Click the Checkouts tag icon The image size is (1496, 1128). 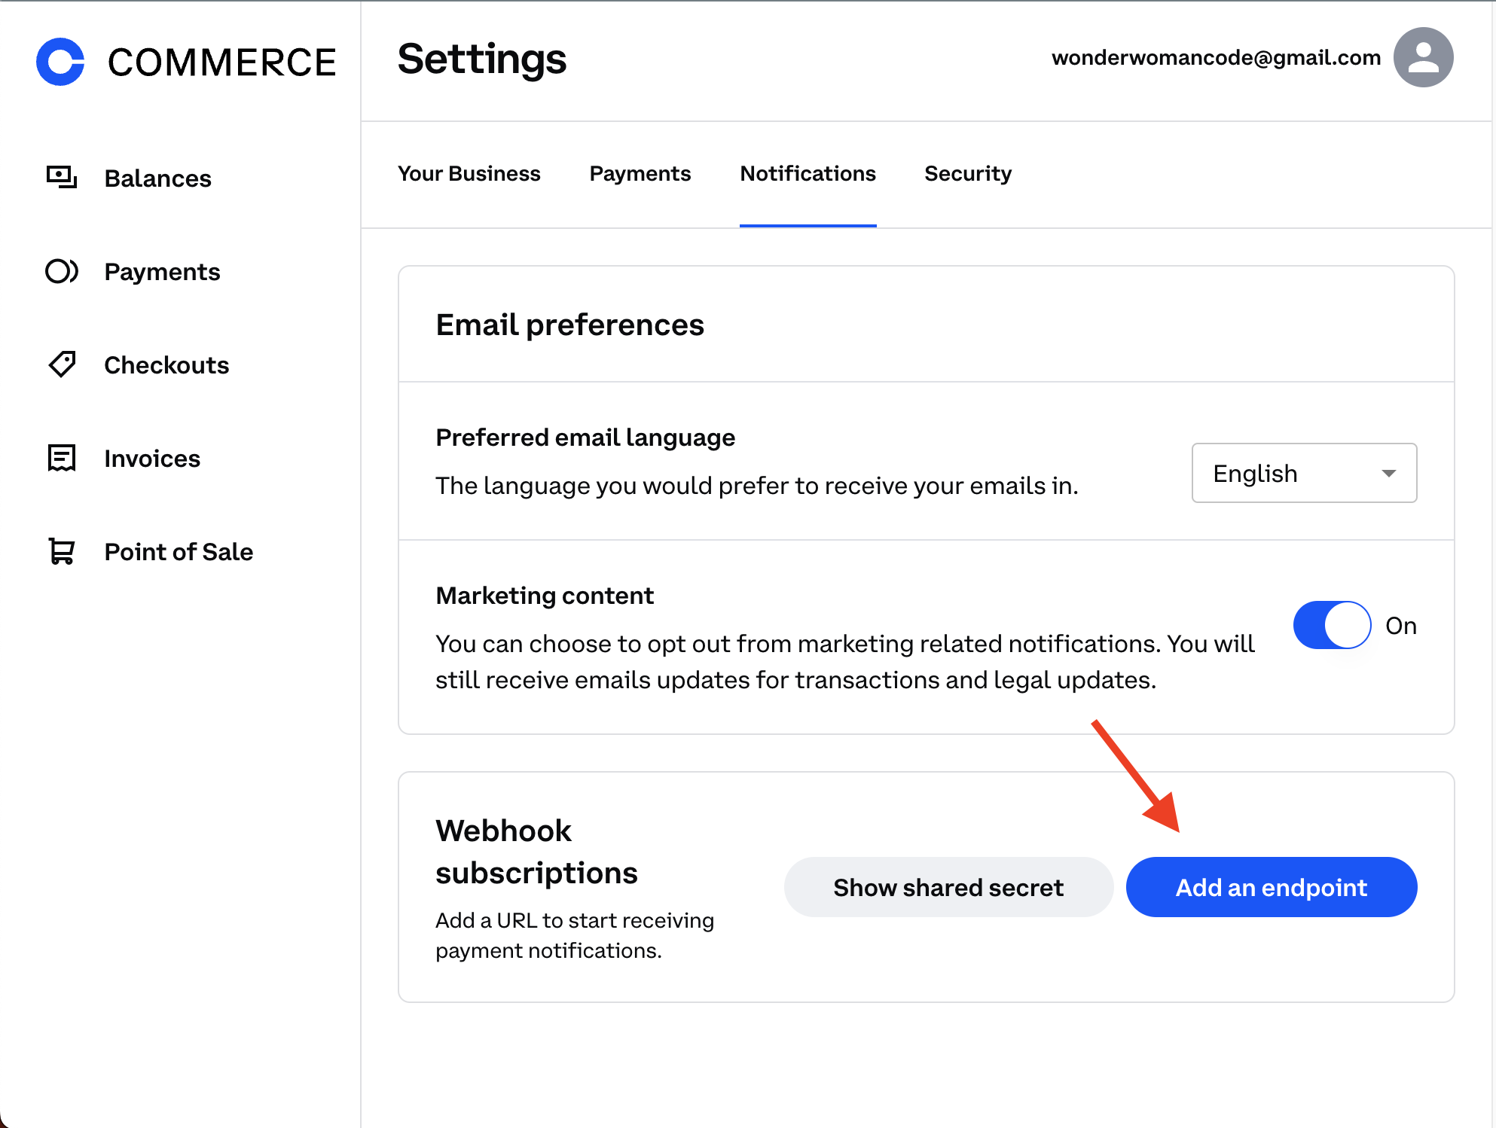tap(62, 364)
